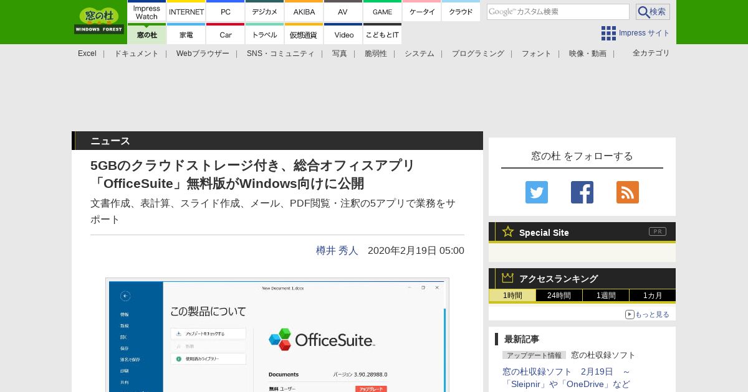Open the プログラミング category
748x392 pixels.
click(x=478, y=54)
